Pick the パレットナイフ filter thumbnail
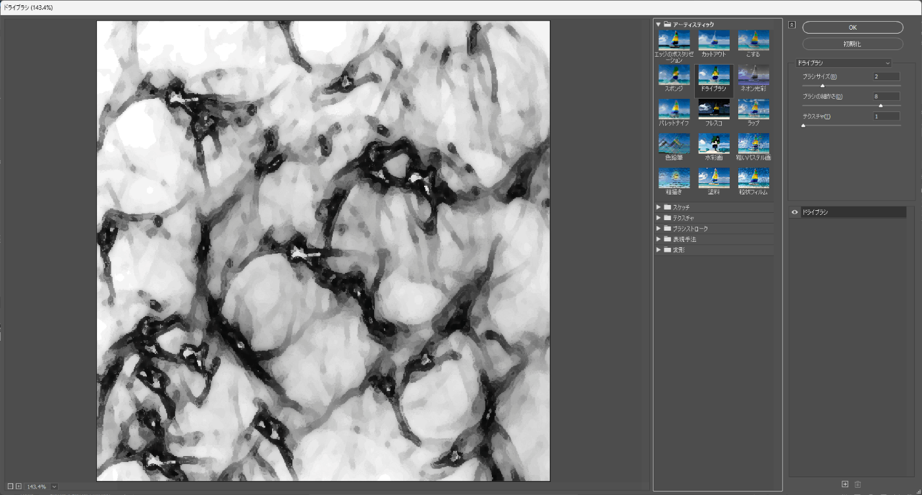 674,109
